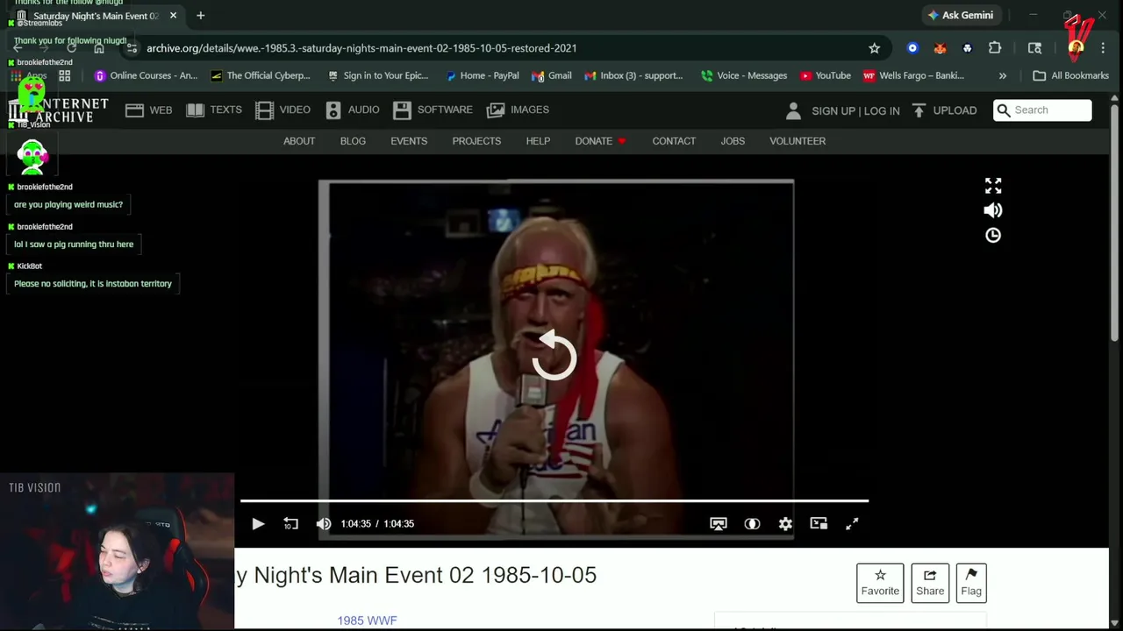
Task: Open the WEB media section
Action: [x=149, y=110]
